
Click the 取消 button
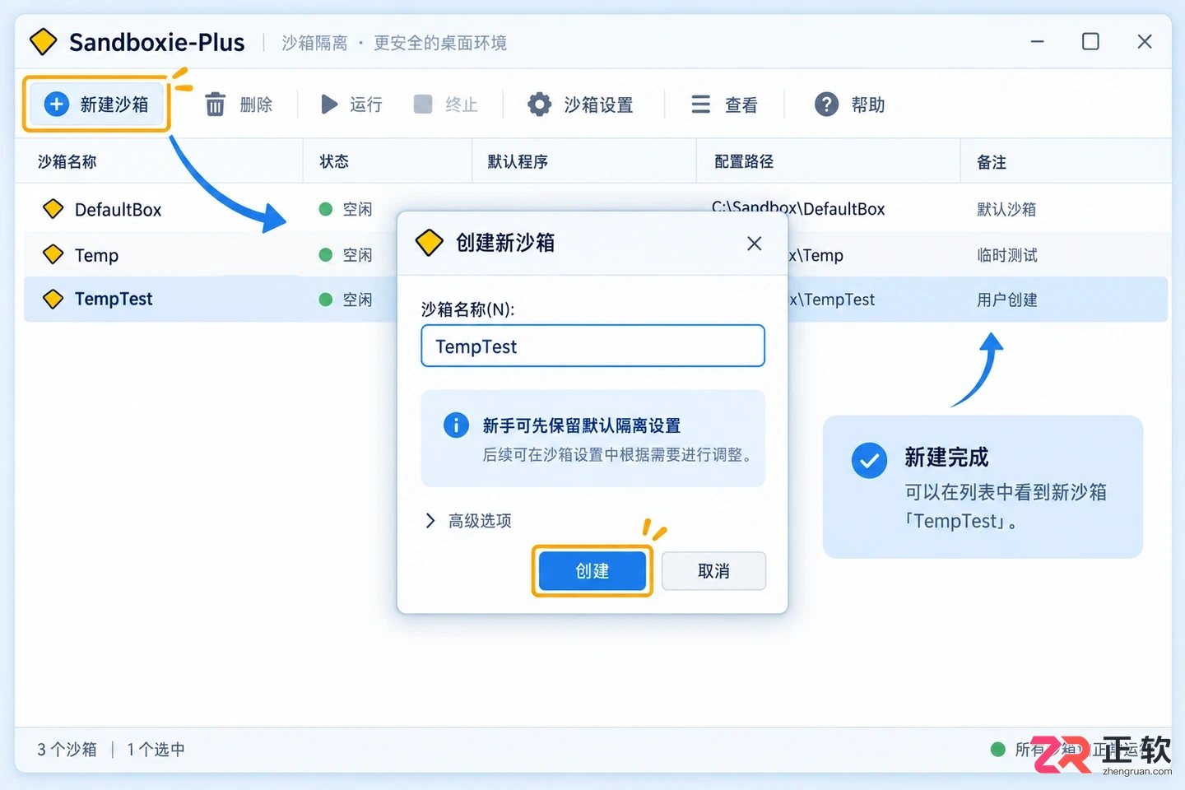point(713,571)
